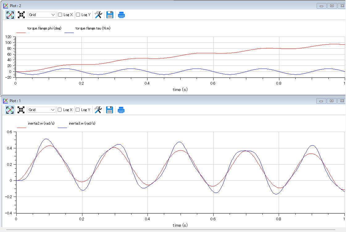Maximize the Plot : 2 window
The height and width of the screenshot is (232, 346).
coord(332,6)
